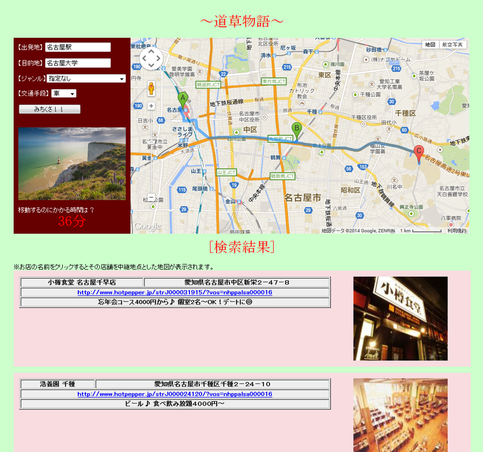The image size is (483, 452).
Task: Switch map to 航空写真 satellite view
Action: [x=453, y=44]
